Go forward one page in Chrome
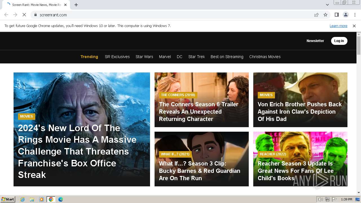 [x=15, y=15]
